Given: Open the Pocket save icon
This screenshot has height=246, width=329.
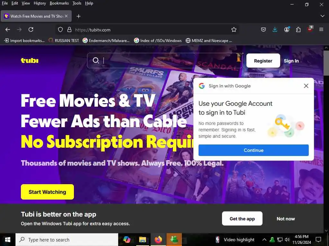Looking at the screenshot, I should [263, 29].
